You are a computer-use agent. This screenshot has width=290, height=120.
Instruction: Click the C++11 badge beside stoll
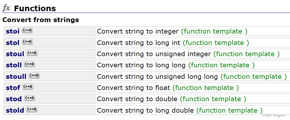click(x=30, y=64)
